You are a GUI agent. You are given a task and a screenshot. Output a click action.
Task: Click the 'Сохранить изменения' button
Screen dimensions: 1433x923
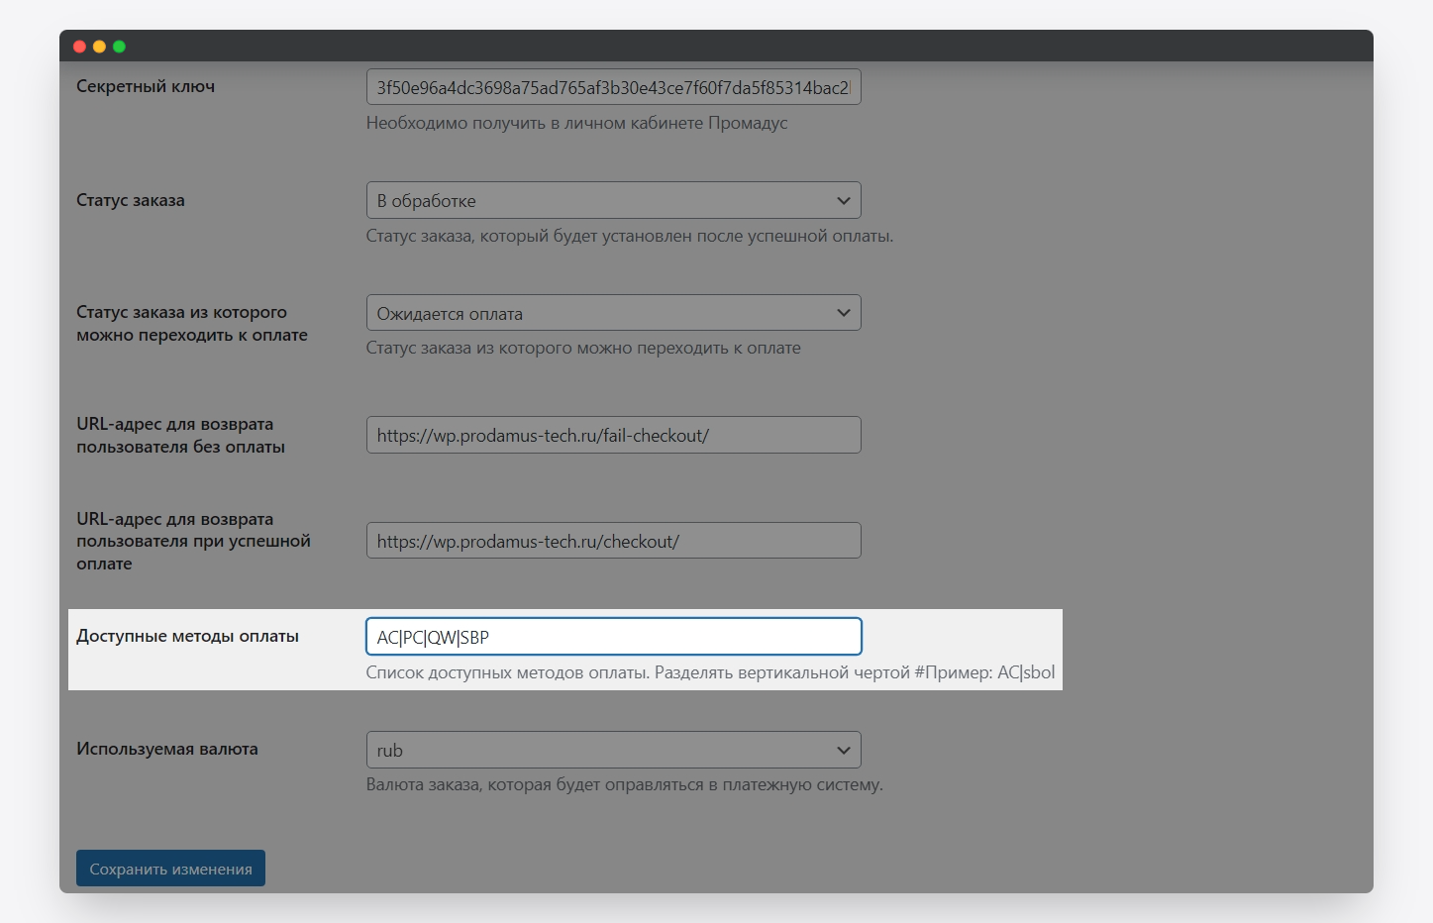pos(170,869)
